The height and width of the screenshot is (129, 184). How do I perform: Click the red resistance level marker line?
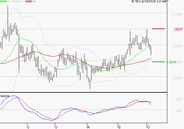tap(158, 29)
